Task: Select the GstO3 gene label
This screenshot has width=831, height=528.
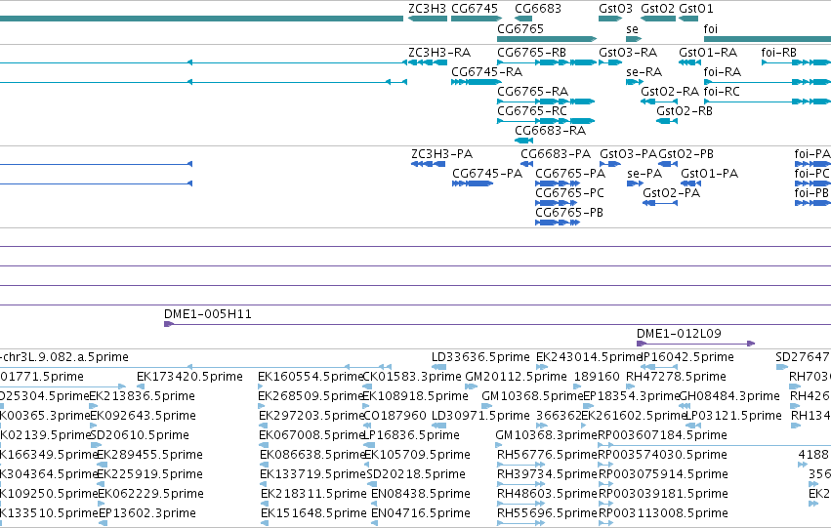Action: pyautogui.click(x=615, y=9)
